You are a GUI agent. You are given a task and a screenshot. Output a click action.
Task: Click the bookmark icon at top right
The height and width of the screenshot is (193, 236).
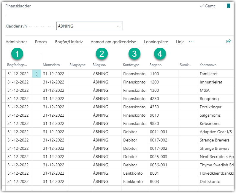coord(228,6)
